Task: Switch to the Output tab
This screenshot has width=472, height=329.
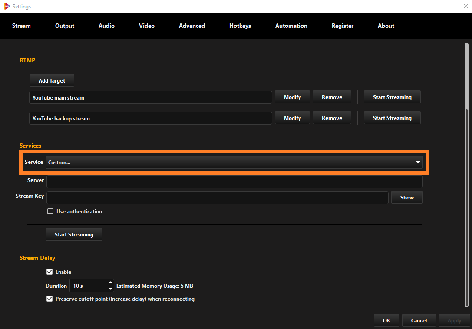Action: pos(64,26)
